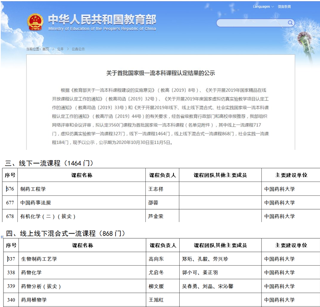Go to 首页 in the breadcrumb

46,49
